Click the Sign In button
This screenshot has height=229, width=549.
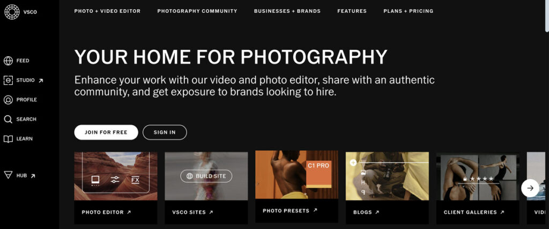pos(165,132)
